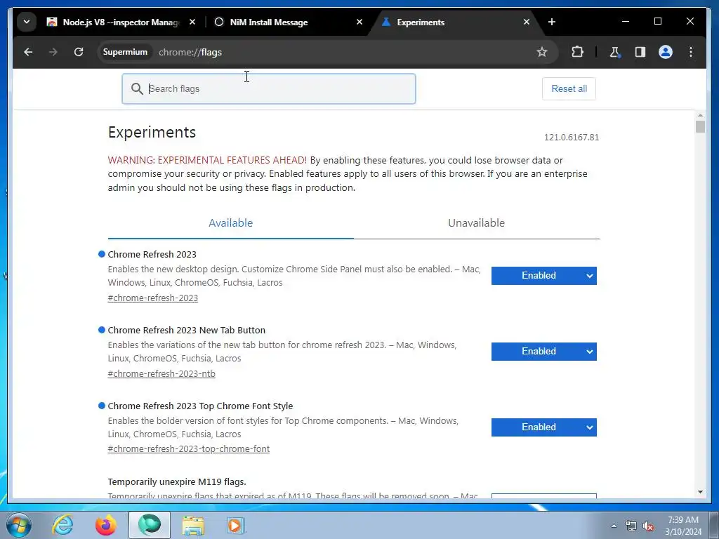719x539 pixels.
Task: Minimize the Supermium browser window
Action: coord(626,22)
